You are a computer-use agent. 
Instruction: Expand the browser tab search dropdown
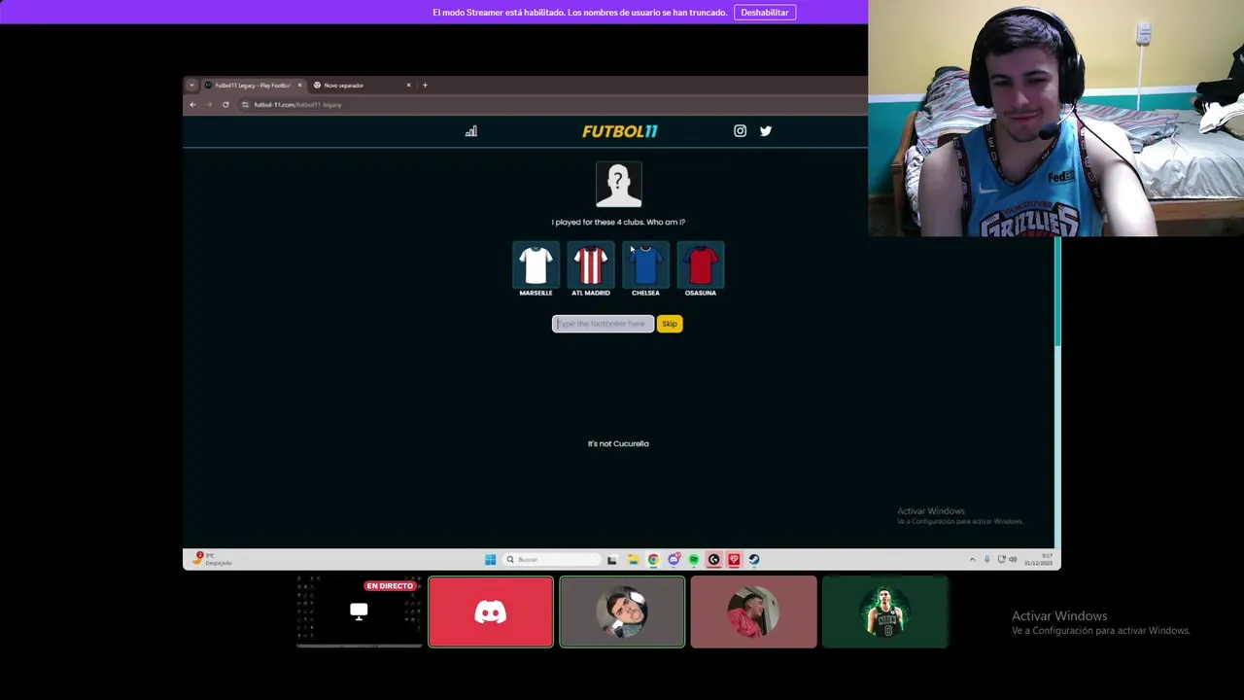[x=191, y=86]
